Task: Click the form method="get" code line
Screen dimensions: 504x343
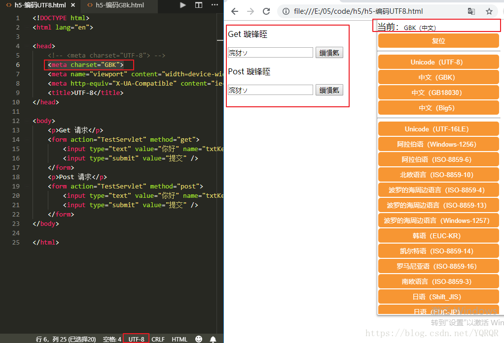Action: point(123,140)
